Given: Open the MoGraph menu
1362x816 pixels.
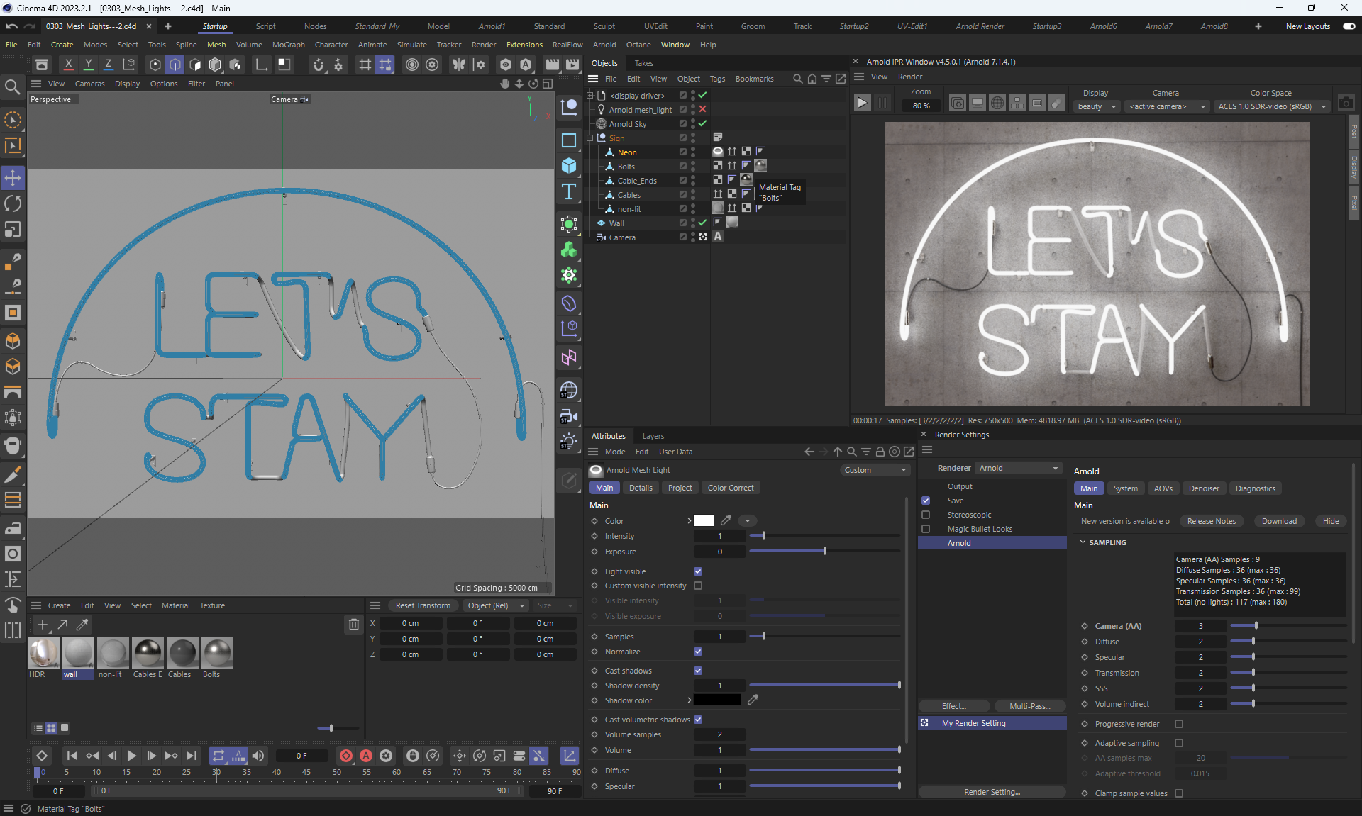Looking at the screenshot, I should (288, 45).
